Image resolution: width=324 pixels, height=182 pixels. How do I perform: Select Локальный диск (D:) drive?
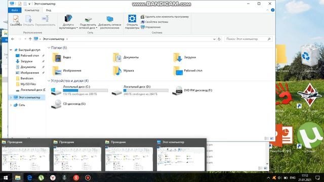pyautogui.click(x=140, y=90)
